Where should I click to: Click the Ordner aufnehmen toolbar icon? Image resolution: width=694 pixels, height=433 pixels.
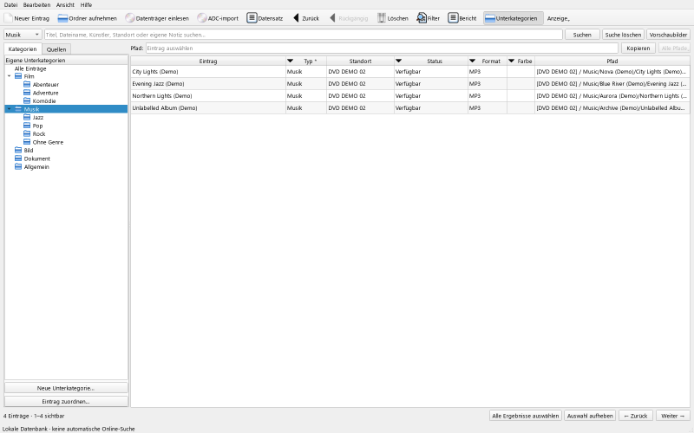tap(62, 18)
